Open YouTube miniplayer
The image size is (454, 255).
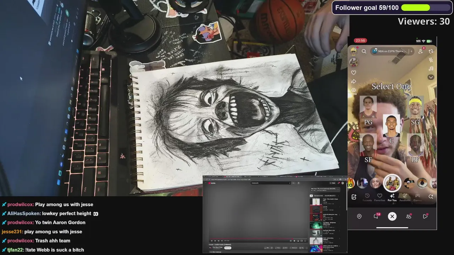(x=298, y=241)
